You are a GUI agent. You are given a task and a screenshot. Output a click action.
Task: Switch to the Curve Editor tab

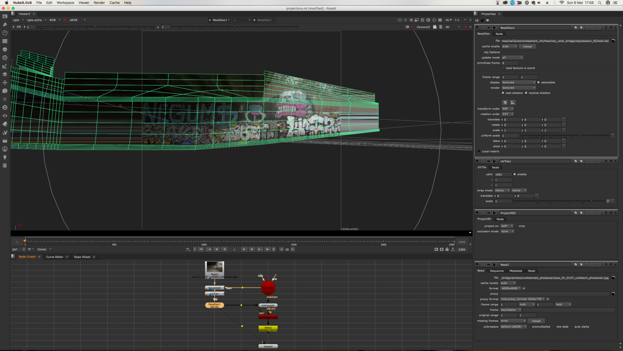tap(54, 257)
